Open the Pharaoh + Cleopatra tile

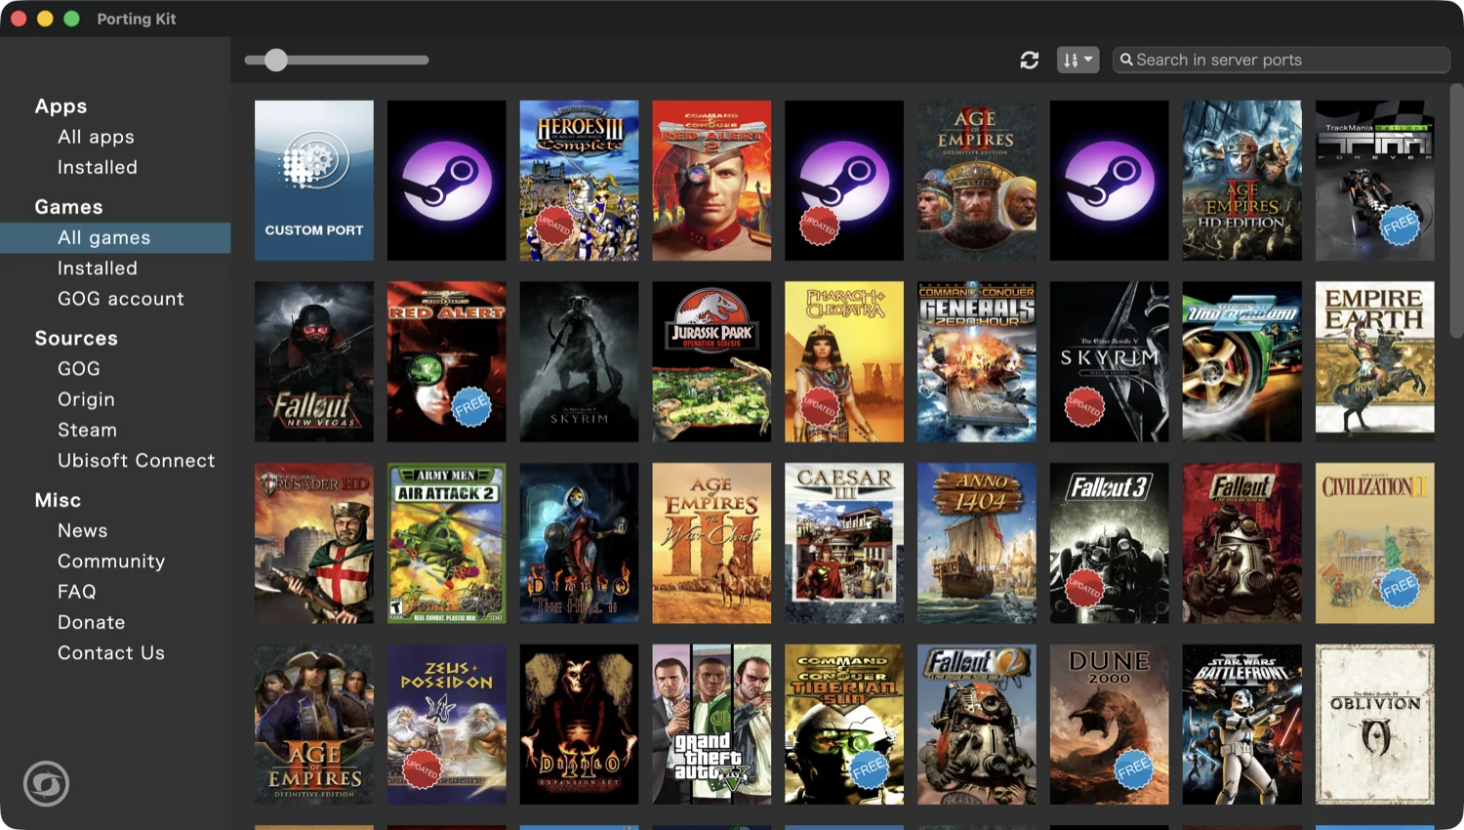pos(844,362)
